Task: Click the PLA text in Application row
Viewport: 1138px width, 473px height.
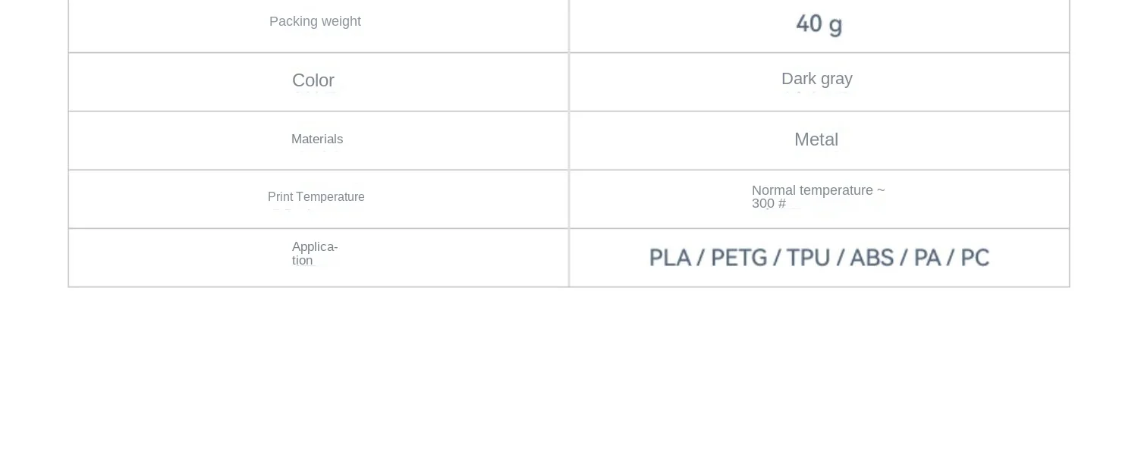Action: point(670,258)
